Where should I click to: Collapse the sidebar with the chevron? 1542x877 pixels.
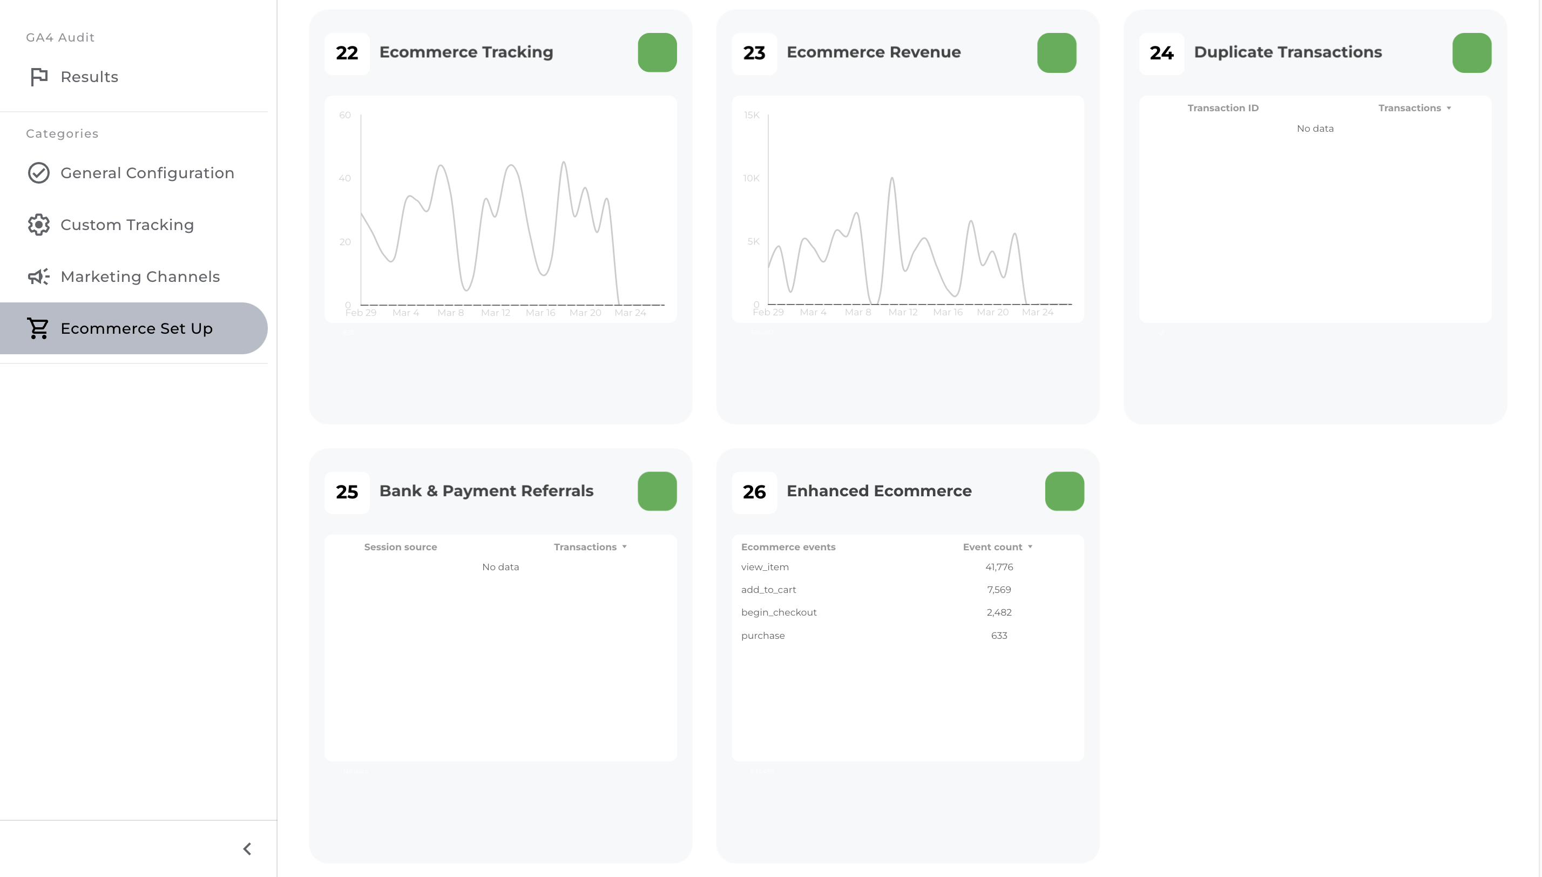(246, 849)
